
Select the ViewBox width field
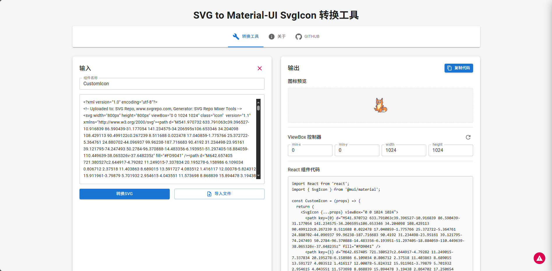coord(404,150)
